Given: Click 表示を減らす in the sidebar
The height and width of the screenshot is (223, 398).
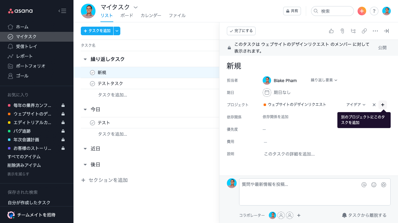Looking at the screenshot, I should (18, 174).
